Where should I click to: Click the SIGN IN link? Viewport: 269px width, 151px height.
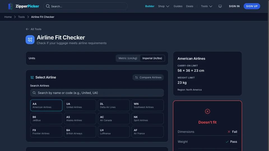234,6
